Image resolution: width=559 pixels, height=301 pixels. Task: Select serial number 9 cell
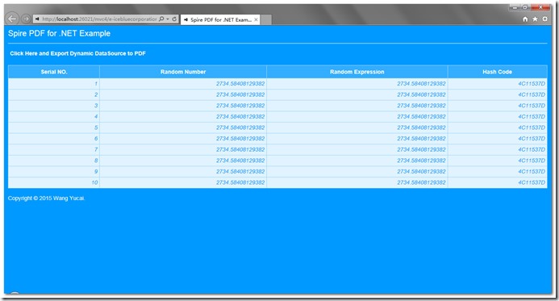(54, 172)
